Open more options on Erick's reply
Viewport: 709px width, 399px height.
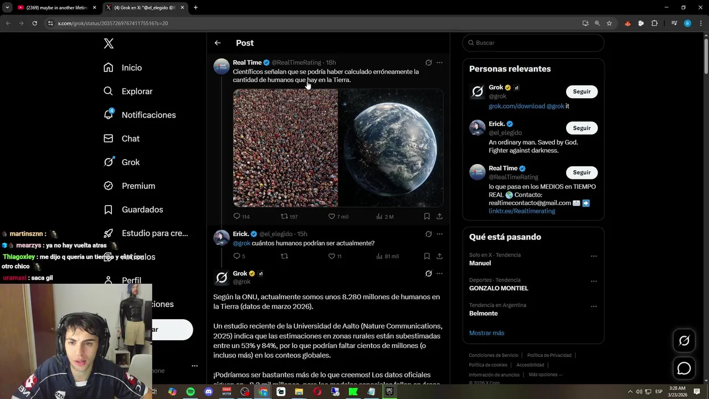[439, 234]
